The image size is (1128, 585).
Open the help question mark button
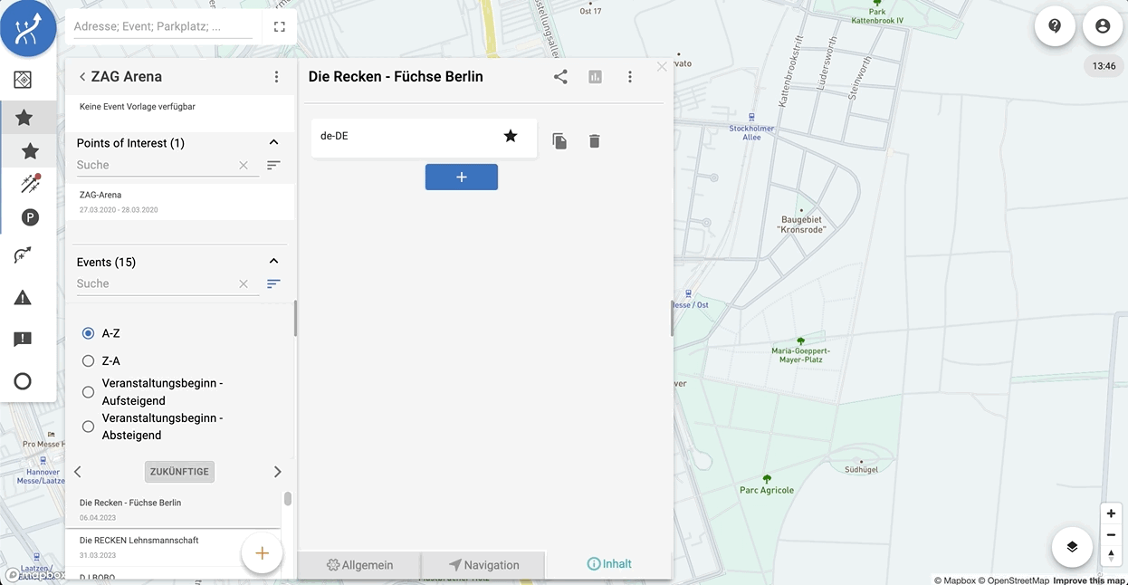click(x=1055, y=26)
